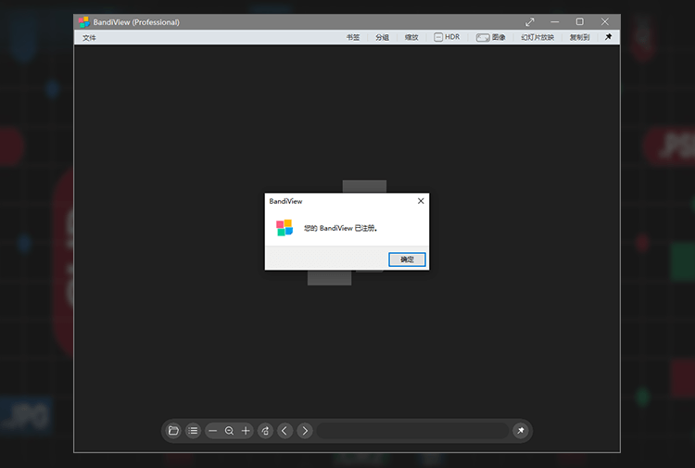Open the 复制到 menu
The image size is (695, 468).
pos(579,37)
